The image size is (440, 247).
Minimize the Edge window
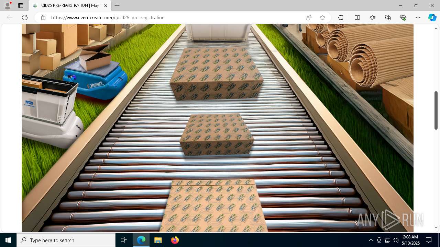pos(400,5)
